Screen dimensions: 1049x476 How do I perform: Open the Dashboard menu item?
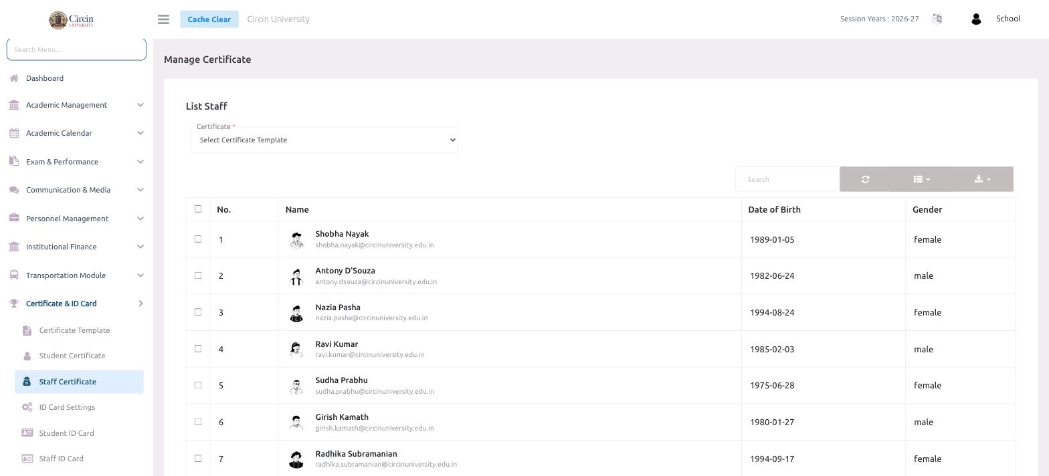point(45,78)
